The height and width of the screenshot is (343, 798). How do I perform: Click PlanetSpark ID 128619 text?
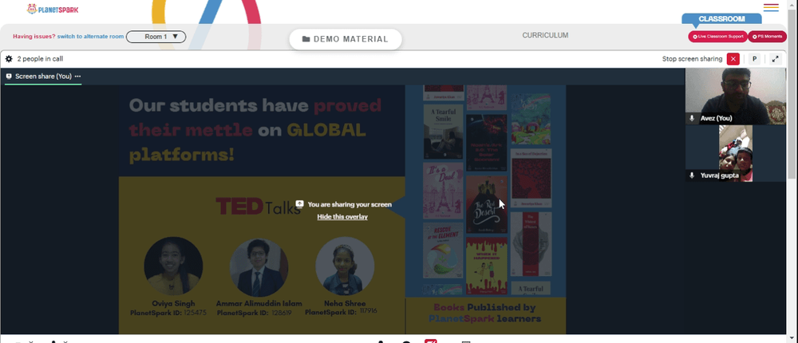pos(255,313)
